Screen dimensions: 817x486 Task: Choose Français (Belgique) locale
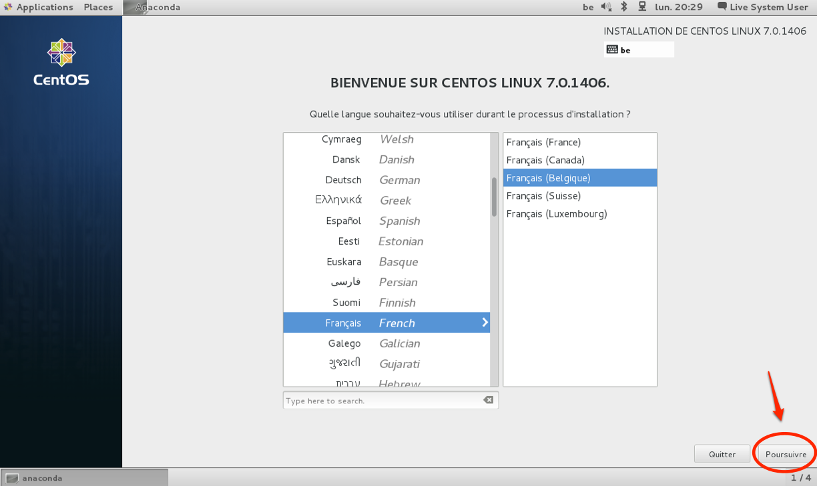[580, 178]
